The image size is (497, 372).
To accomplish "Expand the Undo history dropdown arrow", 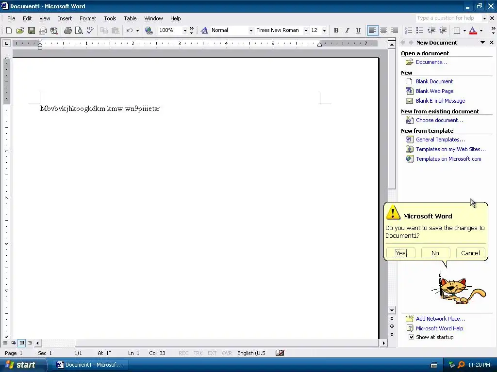I will (x=137, y=31).
